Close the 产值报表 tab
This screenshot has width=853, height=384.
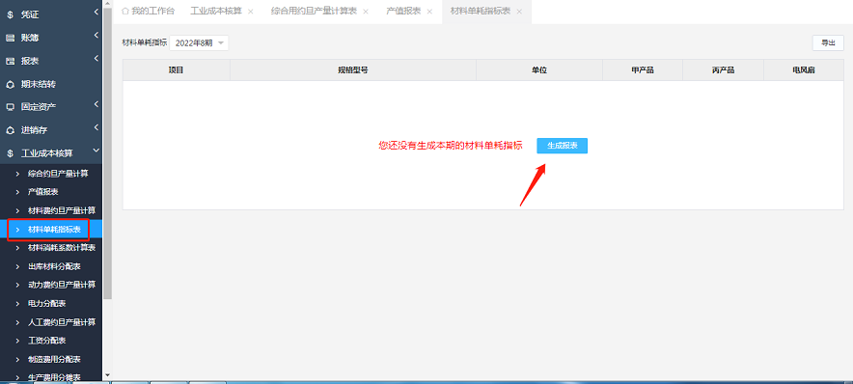429,12
